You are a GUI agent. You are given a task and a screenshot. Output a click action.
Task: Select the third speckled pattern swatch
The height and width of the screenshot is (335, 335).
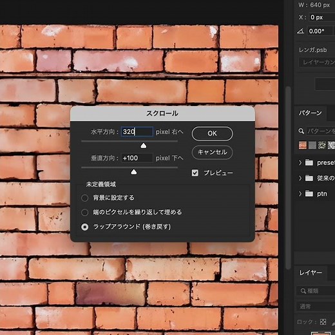(321, 145)
